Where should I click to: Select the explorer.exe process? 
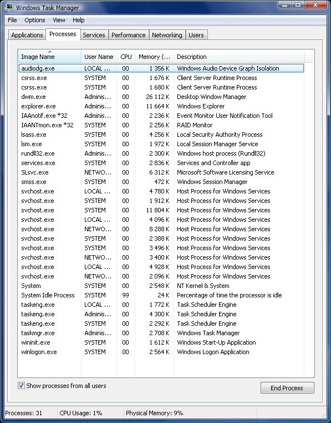[x=161, y=106]
